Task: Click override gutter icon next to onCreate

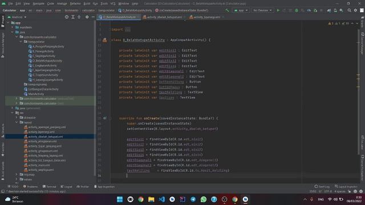Action: (105, 118)
